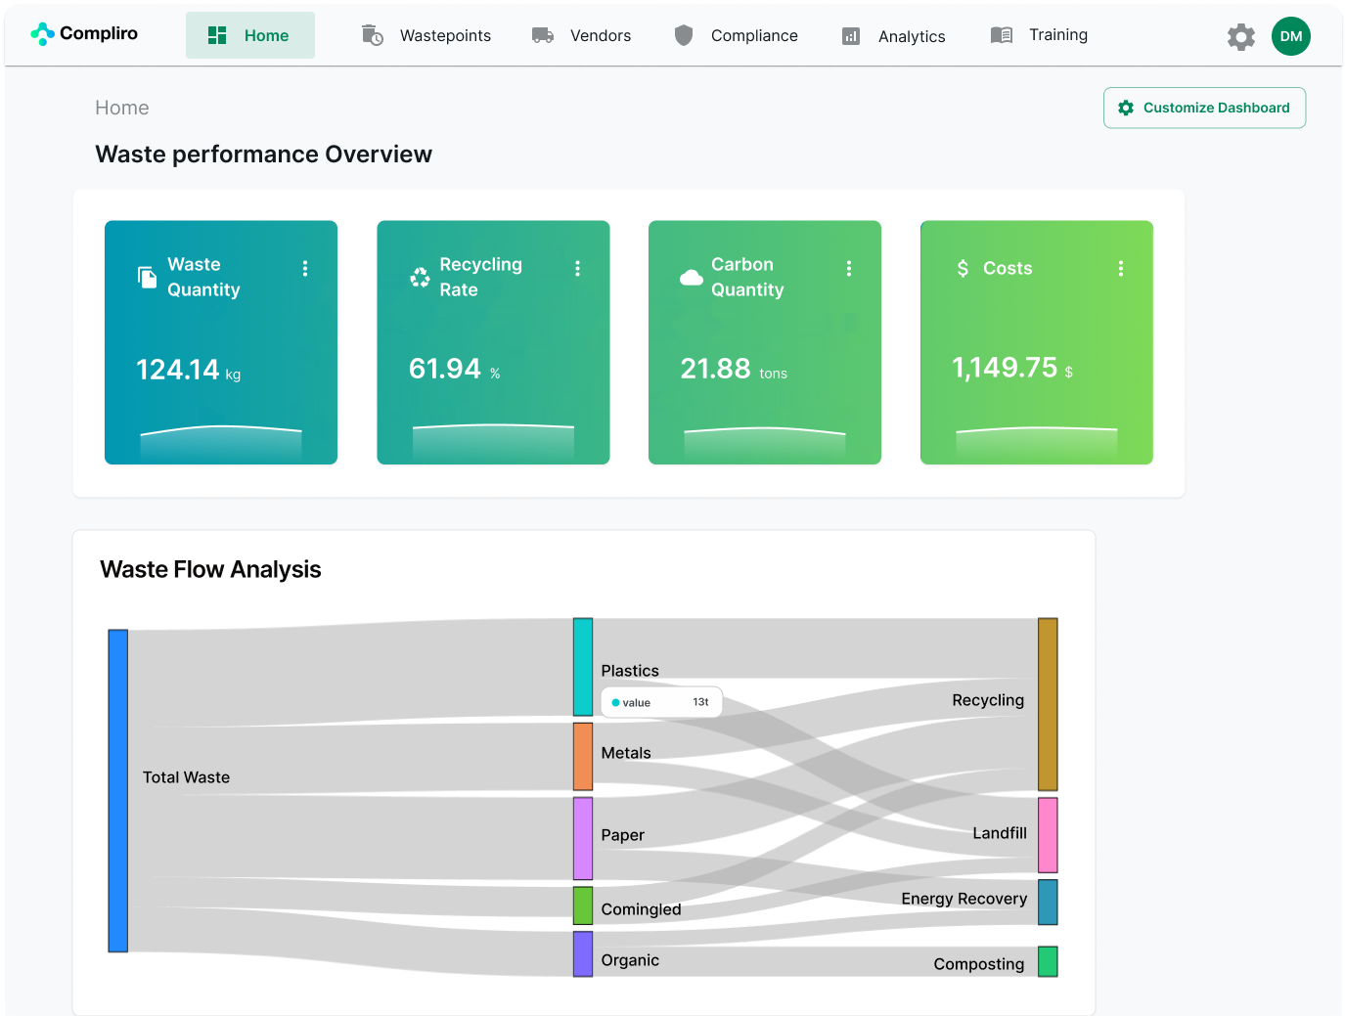Screen dimensions: 1345x1016
Task: Open Recycling Rate card options menu
Action: [x=577, y=268]
